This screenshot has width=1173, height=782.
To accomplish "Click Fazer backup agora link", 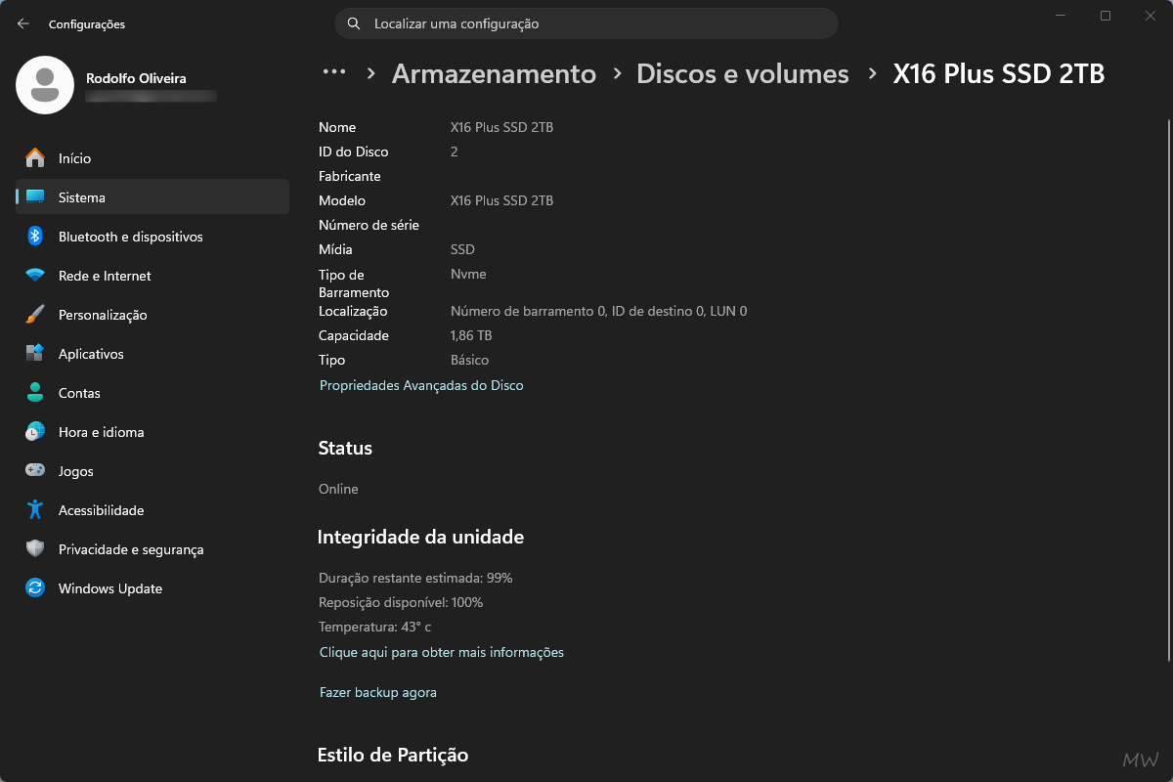I will tap(378, 692).
